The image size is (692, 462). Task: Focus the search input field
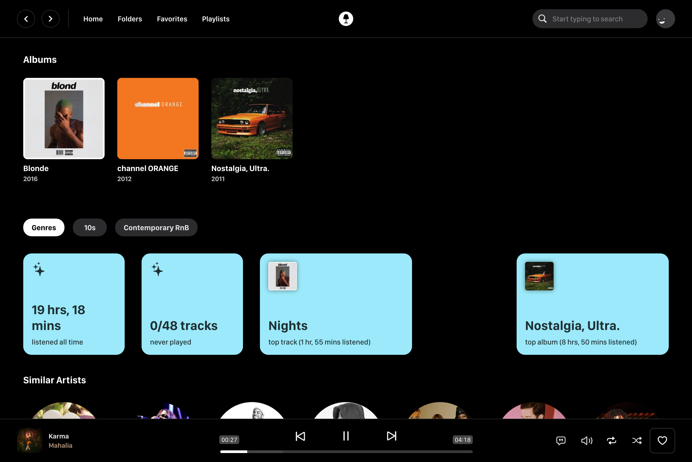click(x=590, y=19)
